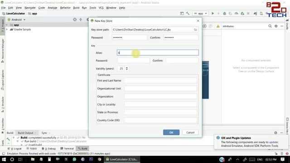Click the Country Code field
Image resolution: width=290 pixels, height=163 pixels.
pos(160,120)
